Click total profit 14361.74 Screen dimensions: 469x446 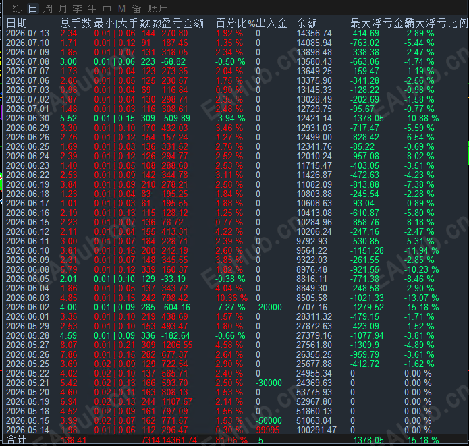pos(180,440)
